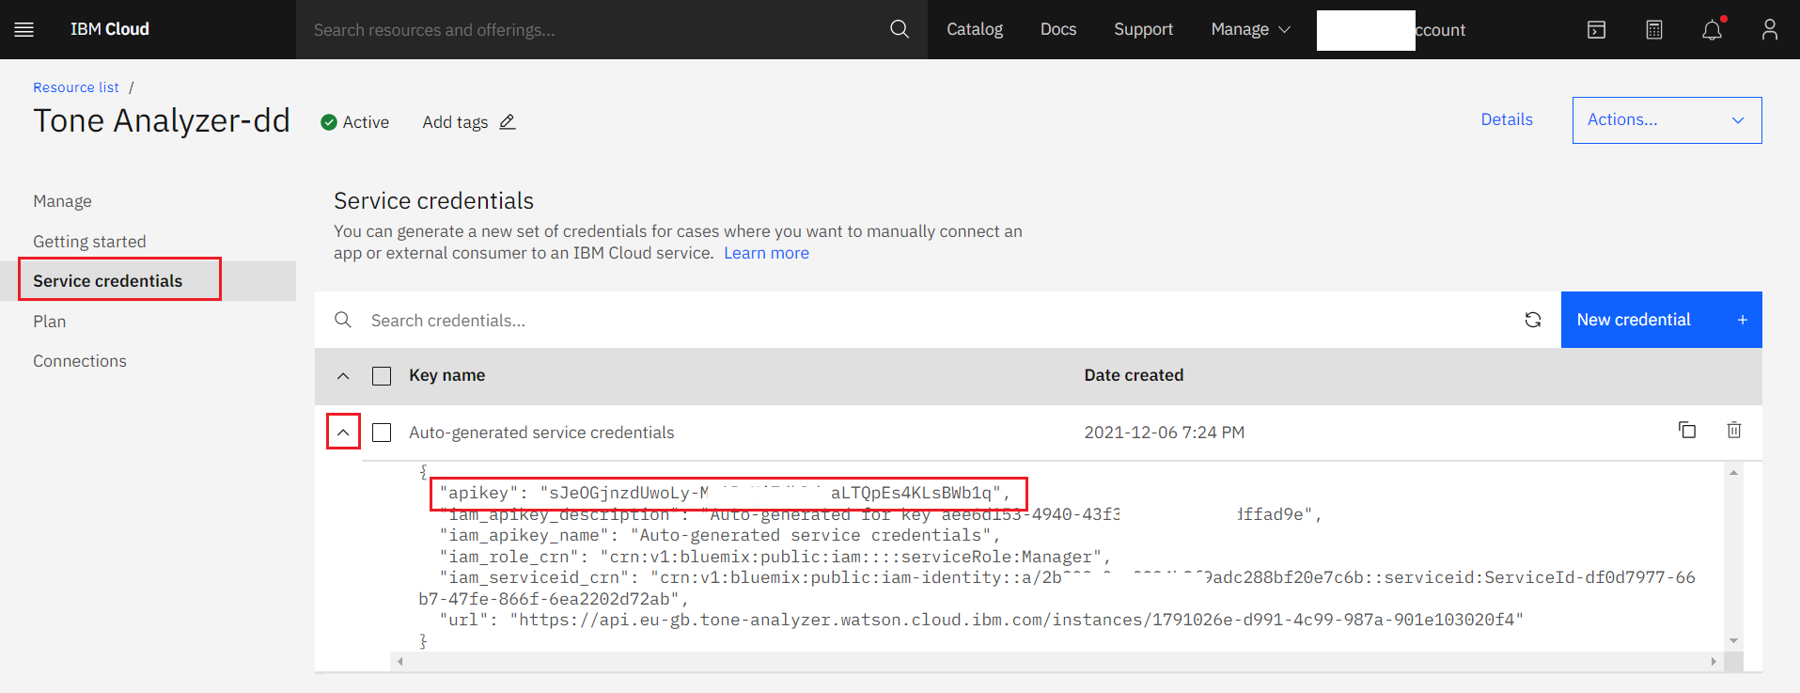Follow the Resource list breadcrumb

76,87
